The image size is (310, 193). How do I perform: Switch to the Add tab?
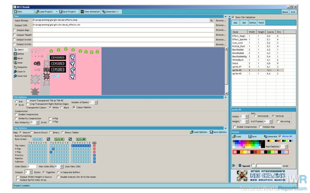coord(235,23)
